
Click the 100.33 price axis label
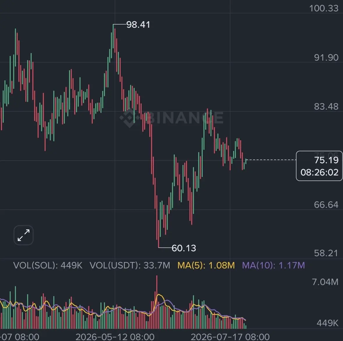[x=324, y=8]
